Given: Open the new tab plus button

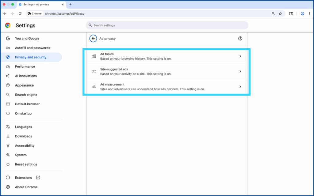Looking at the screenshot, I should click(71, 4).
